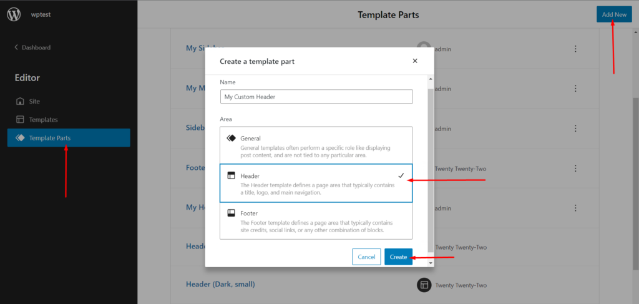Viewport: 639px width, 304px height.
Task: Open Site in Editor sidebar
Action: pyautogui.click(x=34, y=101)
